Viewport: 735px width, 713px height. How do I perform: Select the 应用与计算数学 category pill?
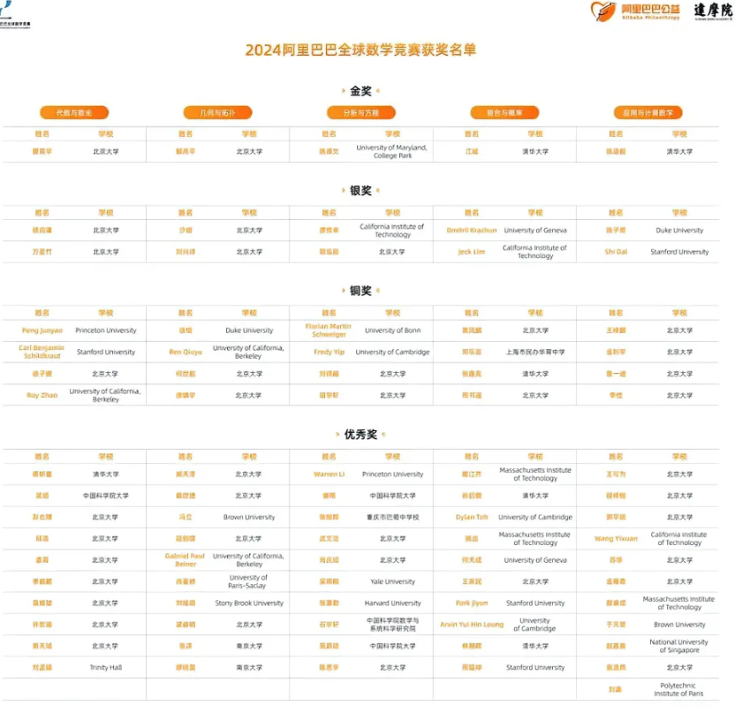pos(648,112)
